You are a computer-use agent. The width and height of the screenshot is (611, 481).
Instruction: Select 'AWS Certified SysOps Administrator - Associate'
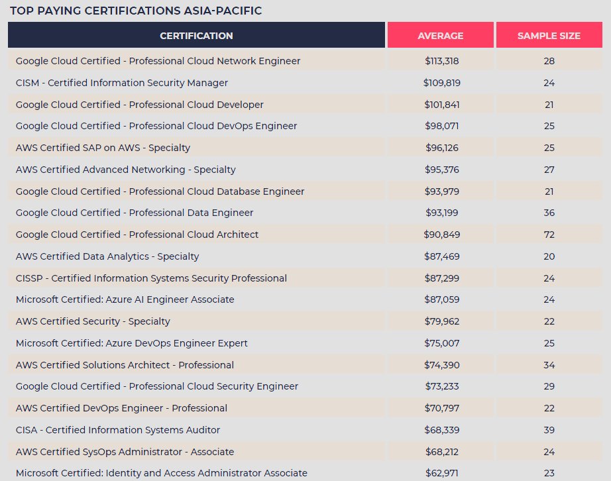[x=125, y=452]
